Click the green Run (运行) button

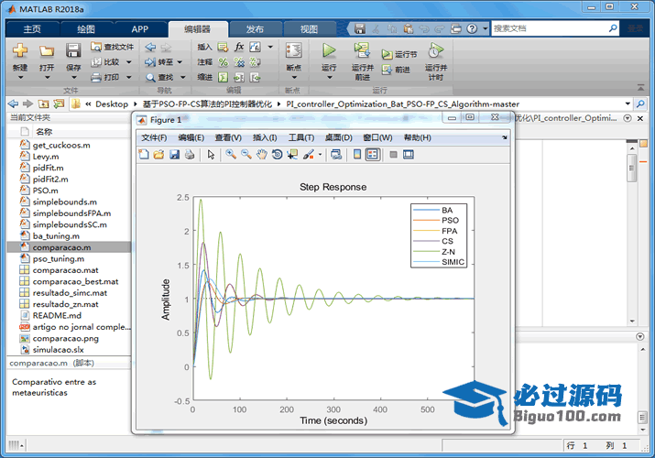click(x=329, y=52)
